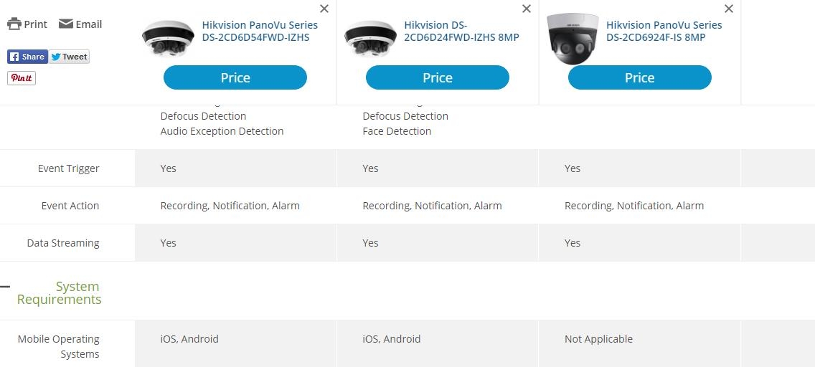Click the Email envelope icon
815x367 pixels.
pos(66,24)
